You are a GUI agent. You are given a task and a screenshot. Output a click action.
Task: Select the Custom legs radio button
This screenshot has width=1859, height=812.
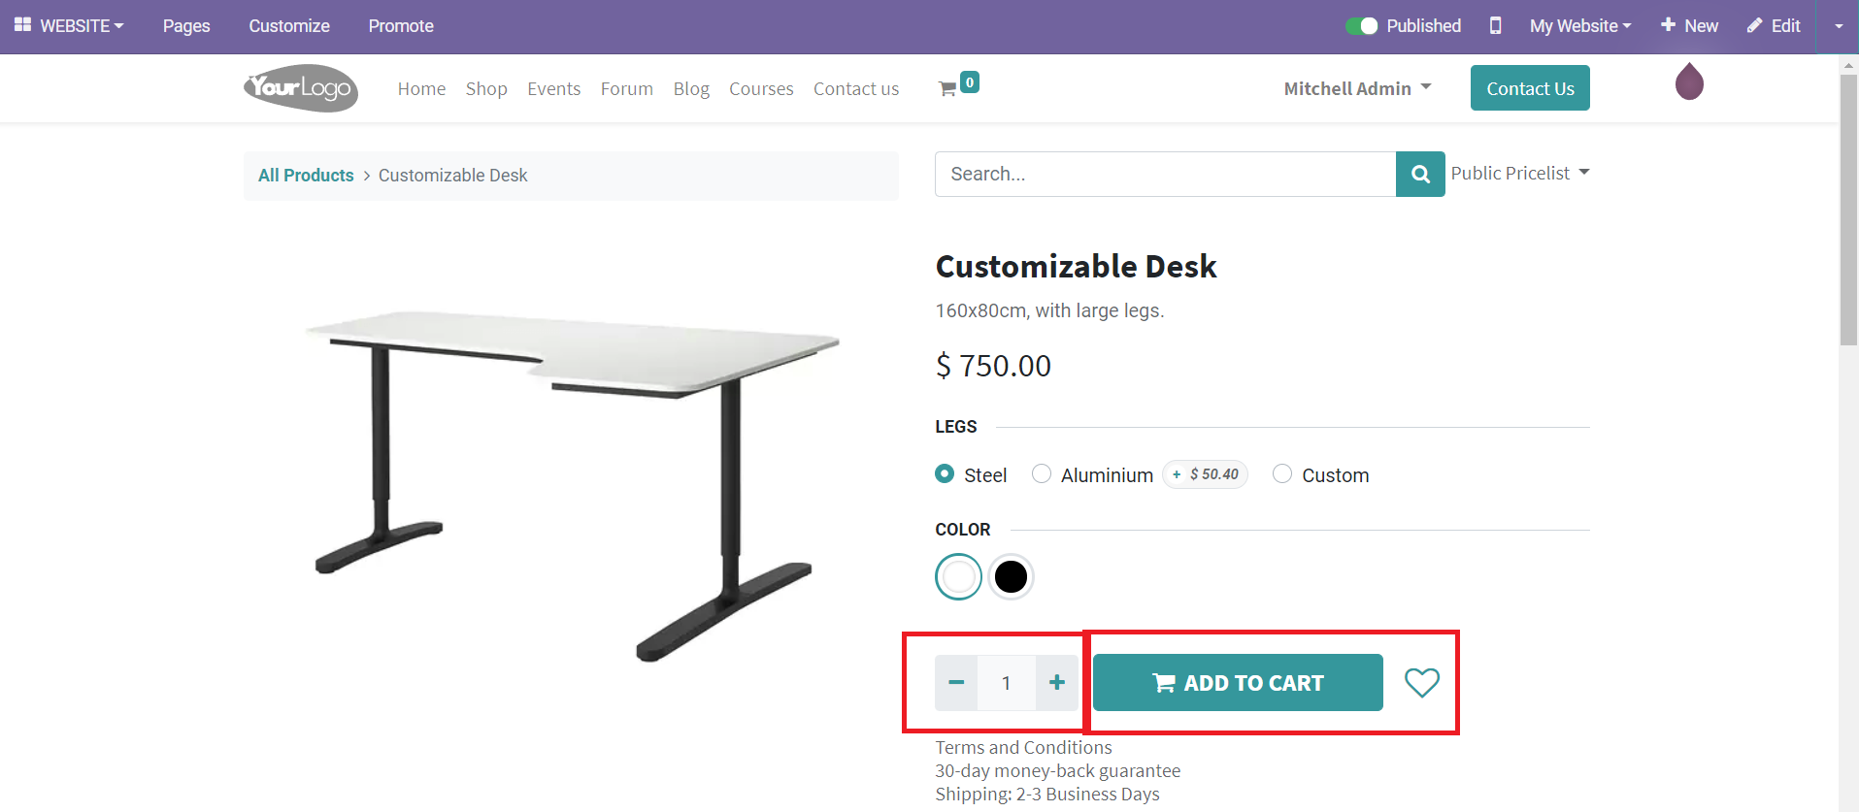click(1282, 473)
